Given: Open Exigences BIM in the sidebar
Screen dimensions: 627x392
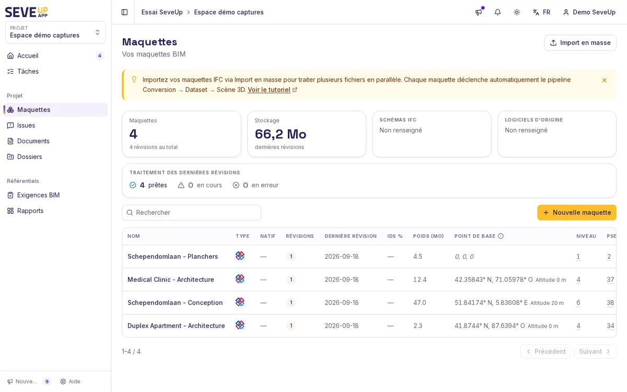Looking at the screenshot, I should (55, 195).
